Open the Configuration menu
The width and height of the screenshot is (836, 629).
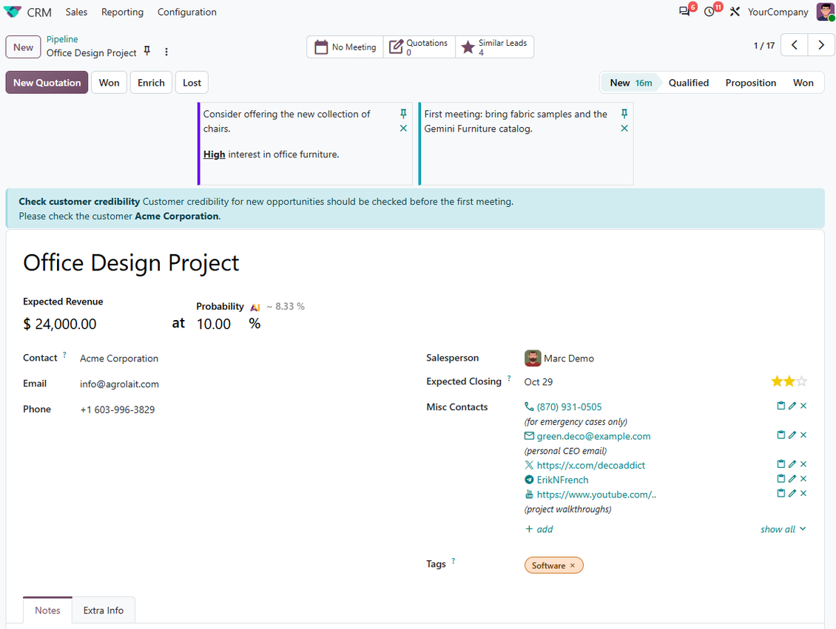[x=186, y=12]
